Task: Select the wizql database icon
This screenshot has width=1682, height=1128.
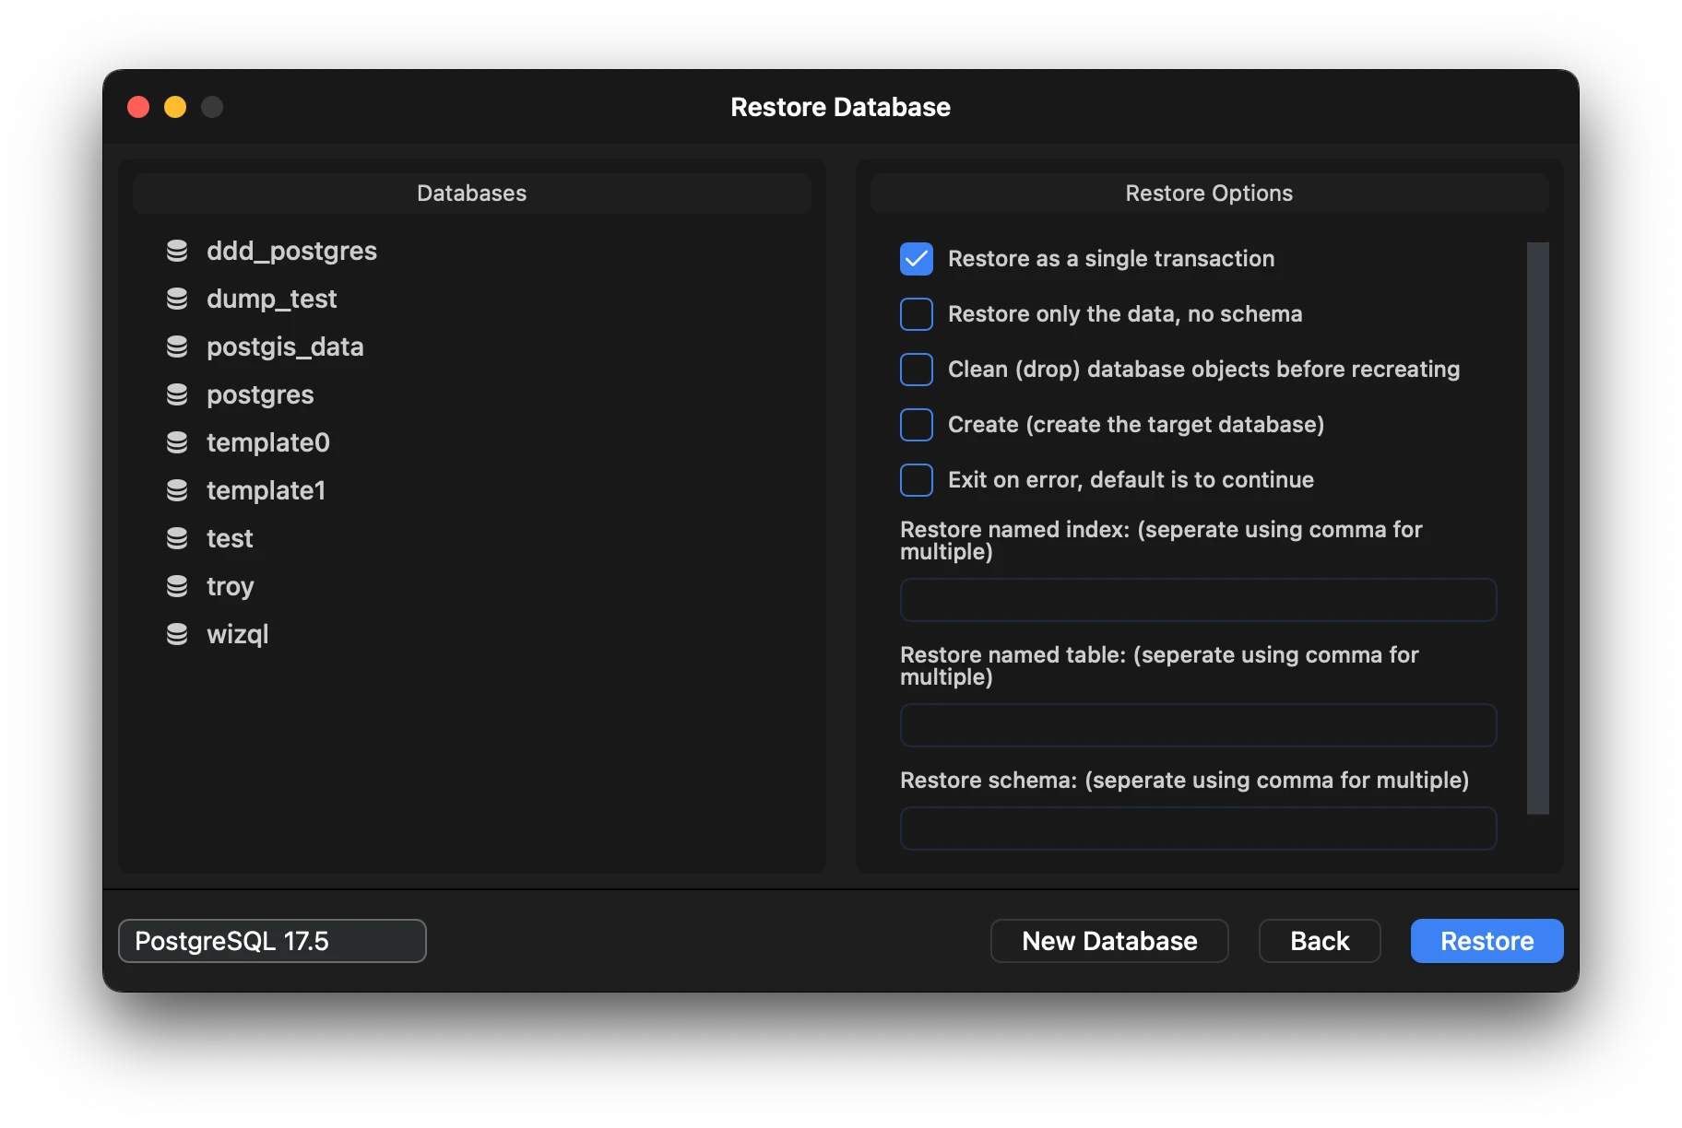Action: pyautogui.click(x=177, y=633)
